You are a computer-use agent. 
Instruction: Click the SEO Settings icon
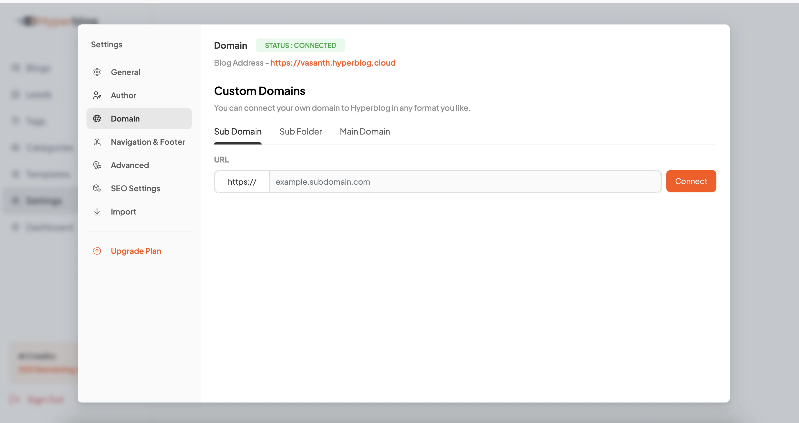click(97, 188)
